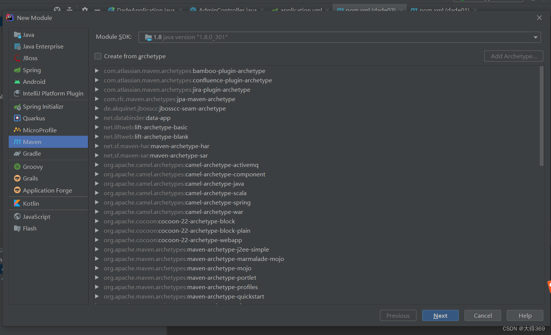Expand jbosscc-seam-archetype entry
The width and height of the screenshot is (551, 335).
(97, 108)
